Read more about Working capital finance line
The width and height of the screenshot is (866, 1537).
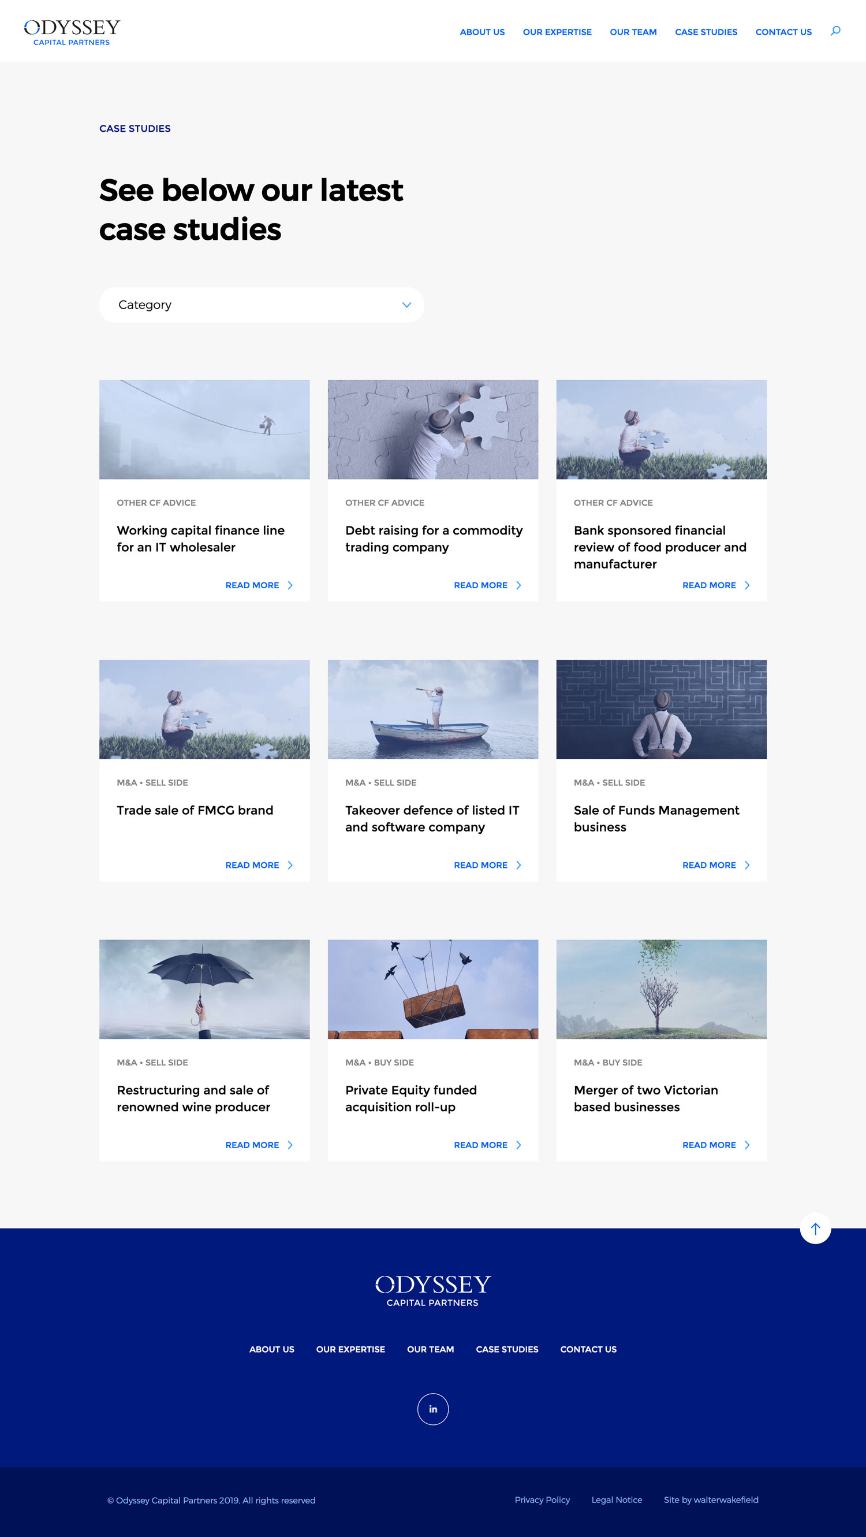point(252,585)
